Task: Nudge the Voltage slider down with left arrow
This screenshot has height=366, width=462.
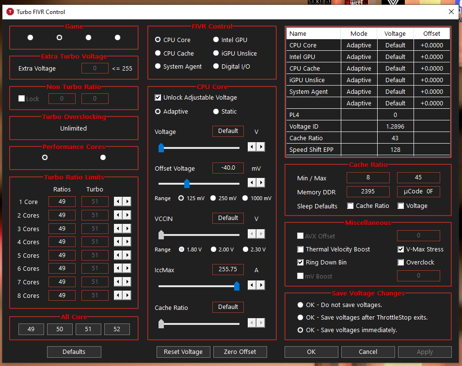Action: pos(252,147)
